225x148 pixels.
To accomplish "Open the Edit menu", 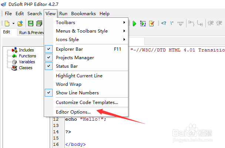I will (20, 14).
